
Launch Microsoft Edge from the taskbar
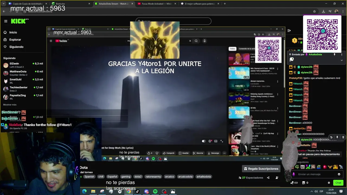click(84, 191)
